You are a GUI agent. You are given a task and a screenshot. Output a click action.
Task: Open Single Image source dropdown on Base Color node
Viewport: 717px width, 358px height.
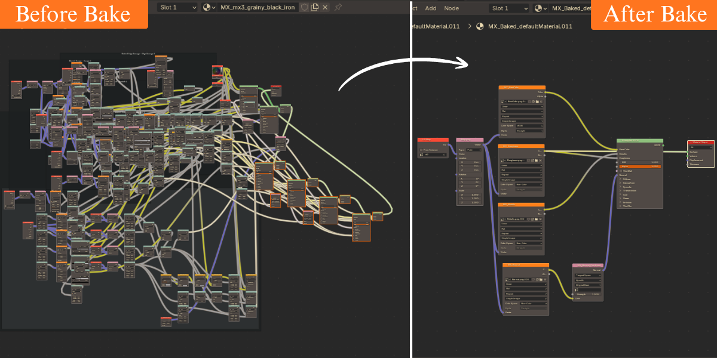pos(522,121)
